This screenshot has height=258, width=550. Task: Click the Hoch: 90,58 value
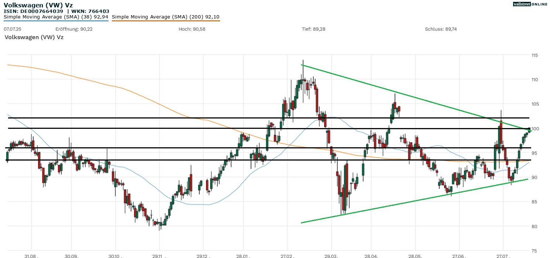pyautogui.click(x=192, y=29)
